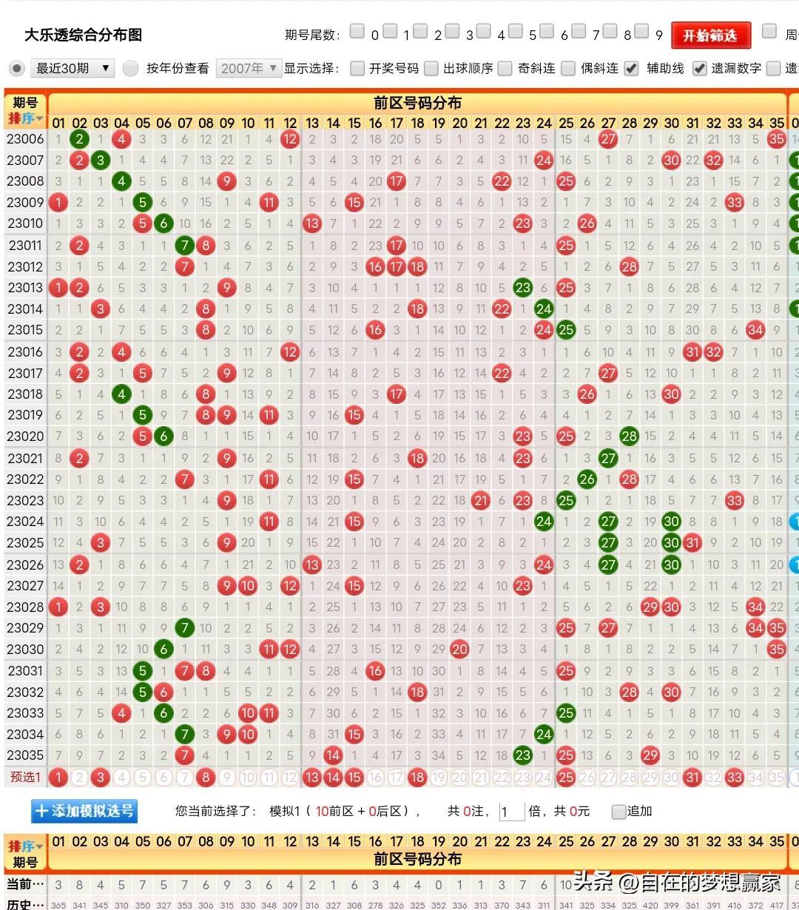
Task: Click the red 开始筛选 button
Action: 710,36
